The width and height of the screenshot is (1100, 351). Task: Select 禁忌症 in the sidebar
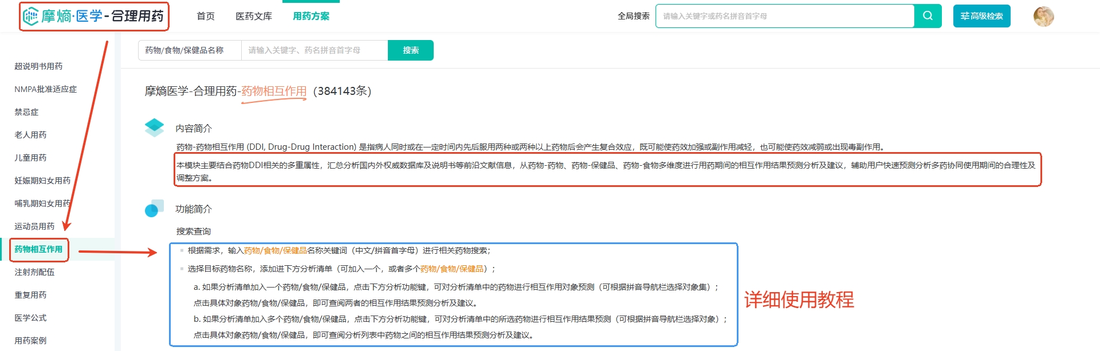26,112
